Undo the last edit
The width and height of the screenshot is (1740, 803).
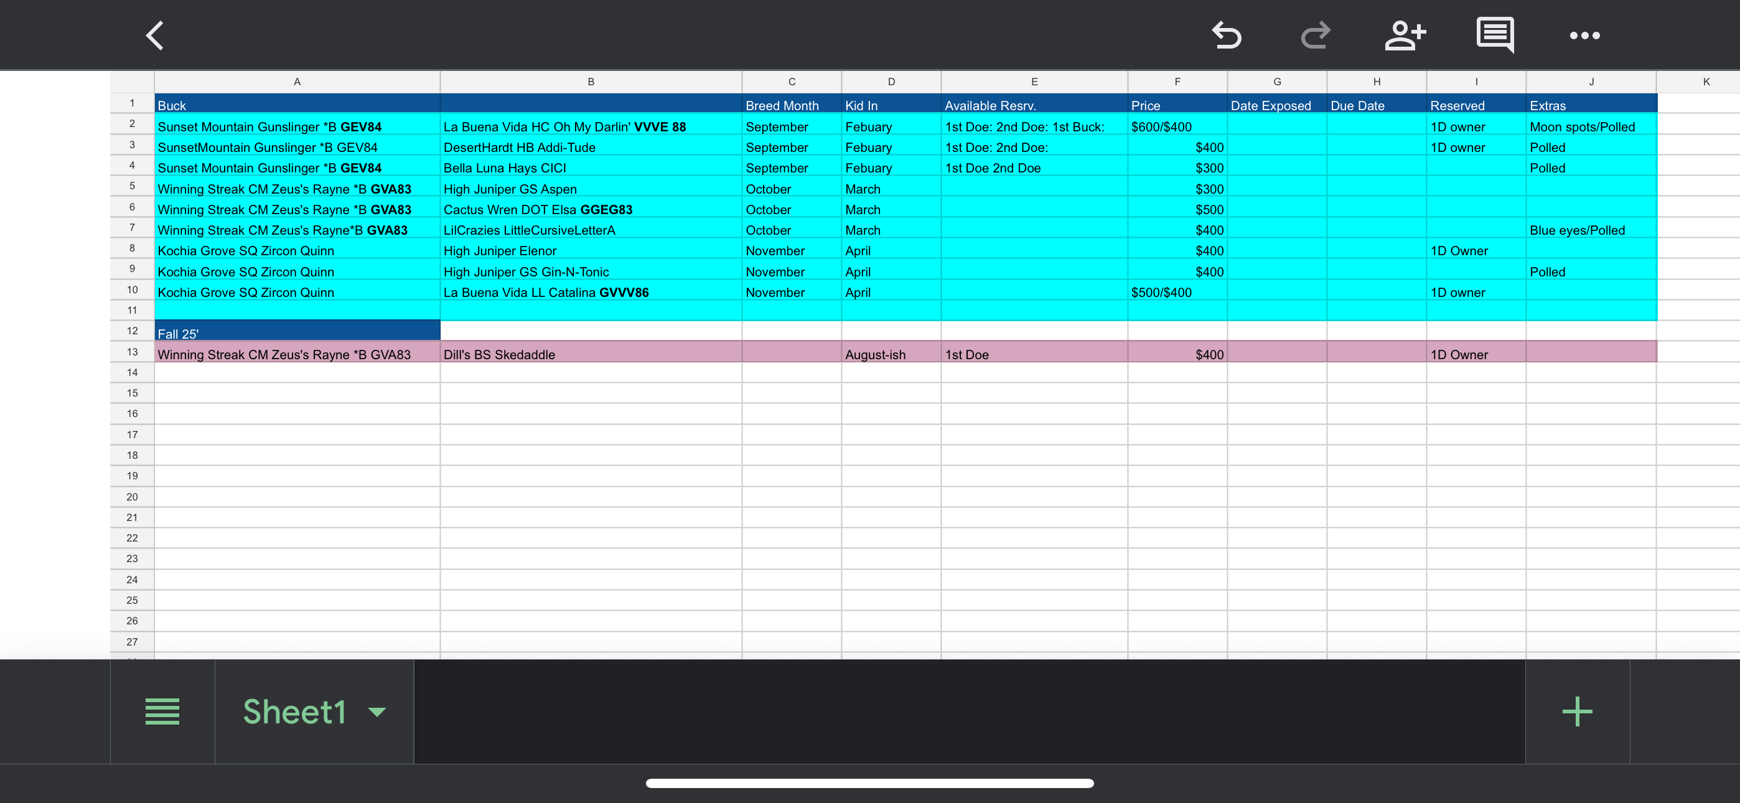[1226, 35]
